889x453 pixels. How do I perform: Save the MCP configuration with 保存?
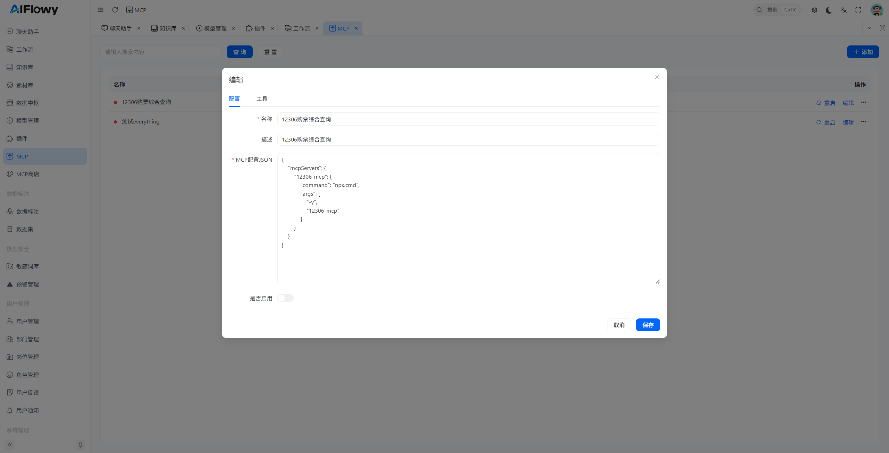coord(647,325)
